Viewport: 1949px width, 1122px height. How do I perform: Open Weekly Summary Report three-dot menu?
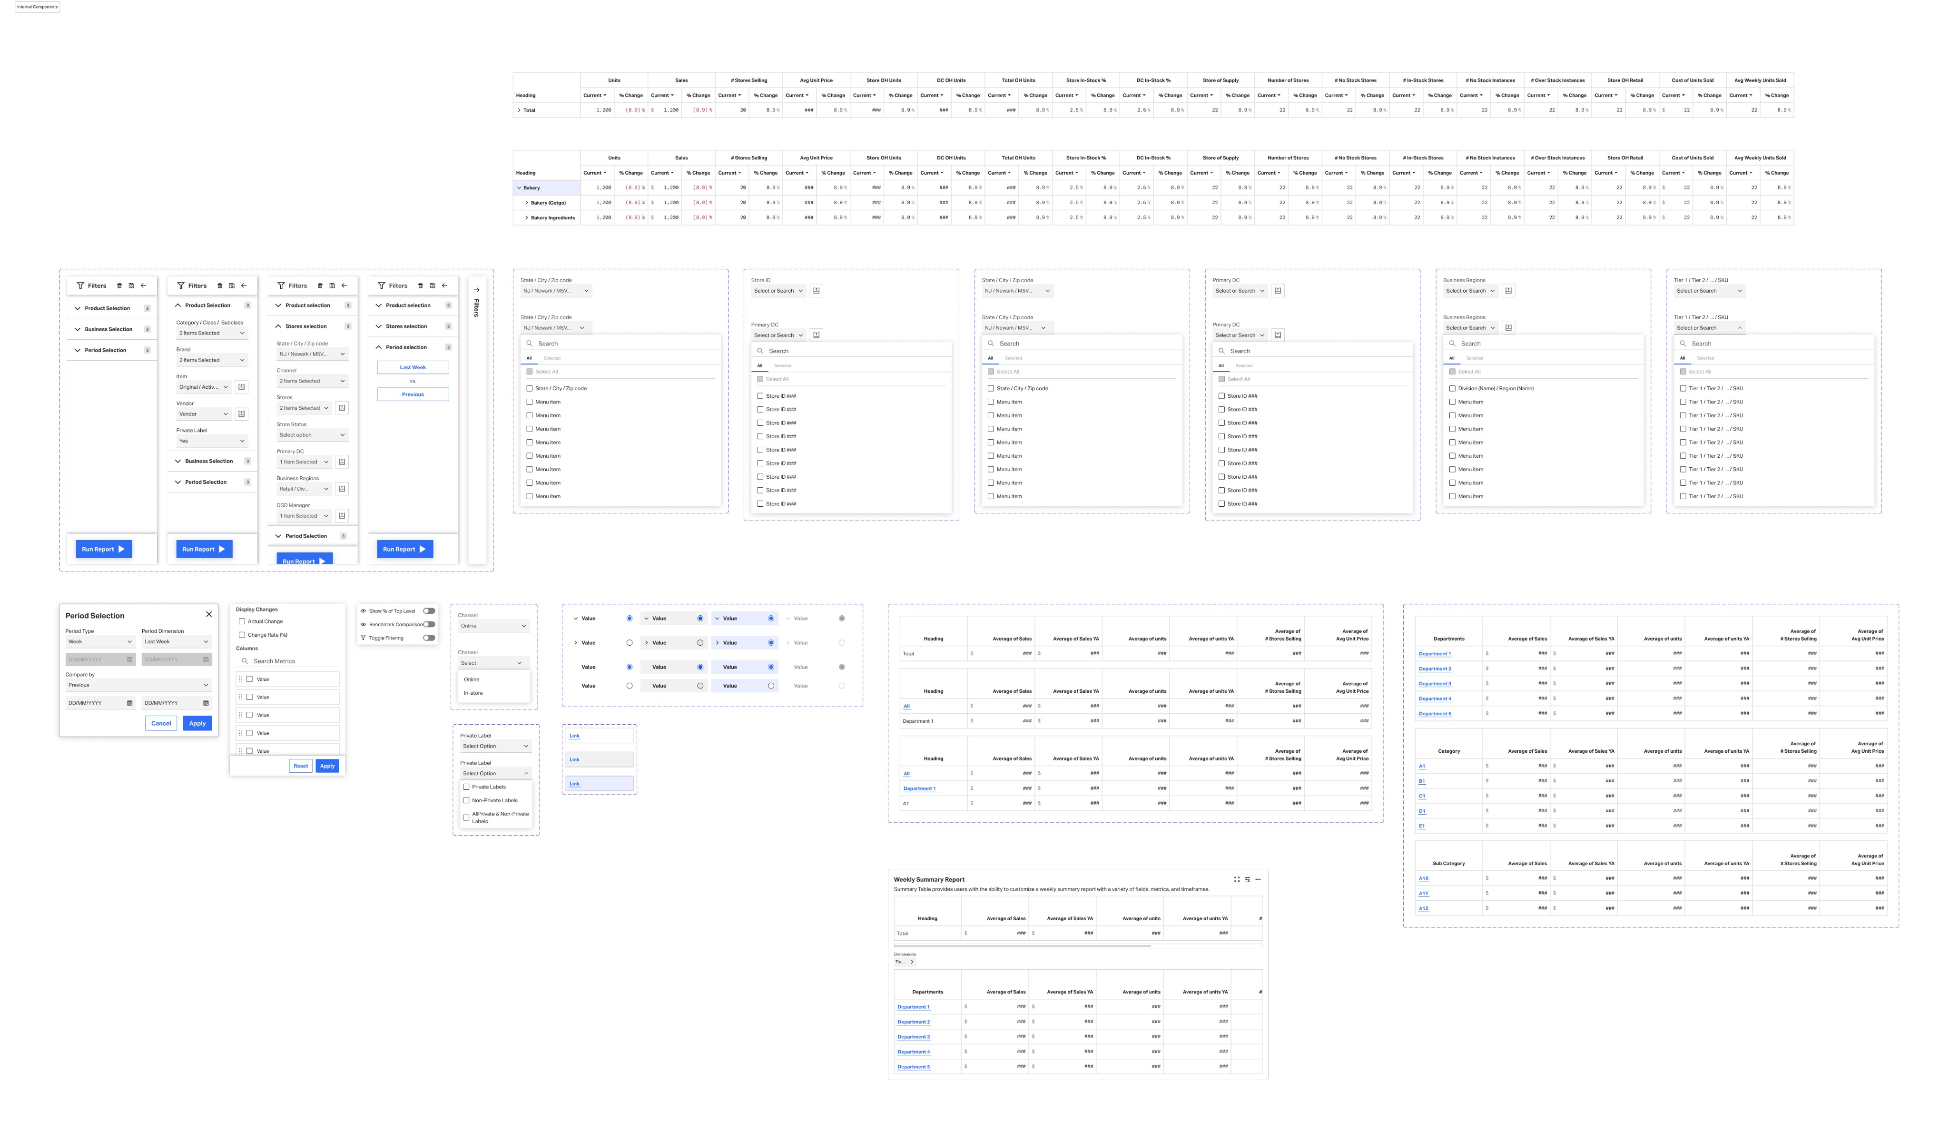pos(1258,879)
